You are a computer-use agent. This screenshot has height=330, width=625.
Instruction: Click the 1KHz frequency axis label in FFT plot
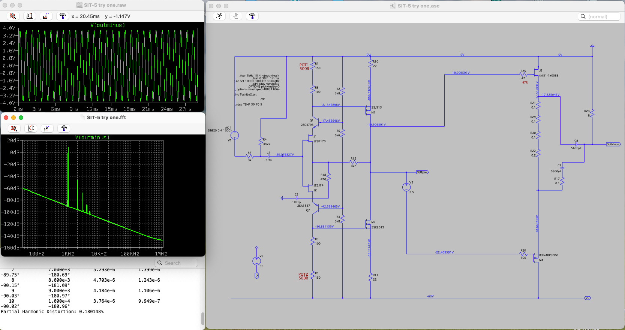(68, 254)
